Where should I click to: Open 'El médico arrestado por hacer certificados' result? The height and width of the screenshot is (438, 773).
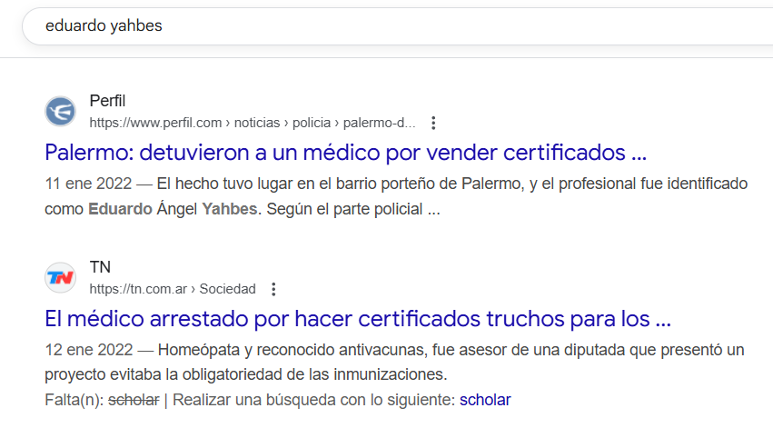(x=357, y=319)
